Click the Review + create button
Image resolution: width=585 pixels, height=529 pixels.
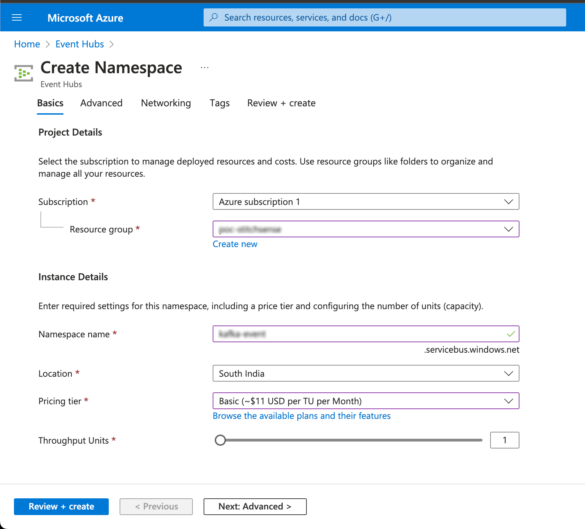(61, 506)
